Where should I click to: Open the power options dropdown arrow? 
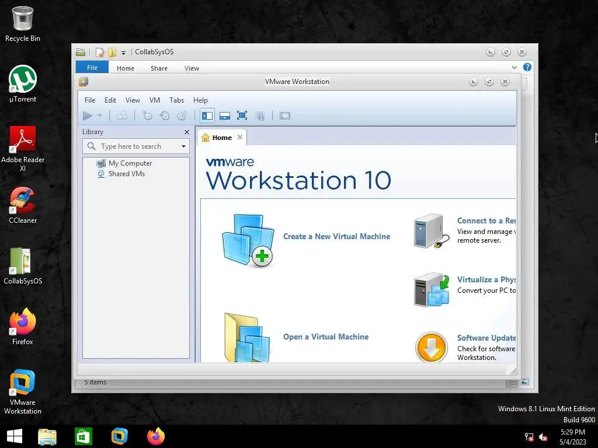point(99,116)
